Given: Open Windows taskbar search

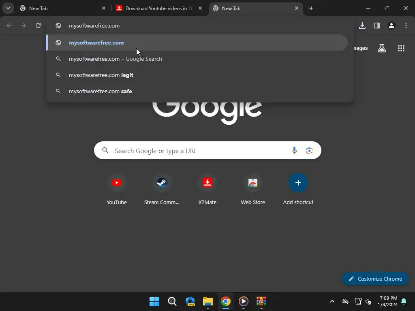Looking at the screenshot, I should pyautogui.click(x=172, y=301).
